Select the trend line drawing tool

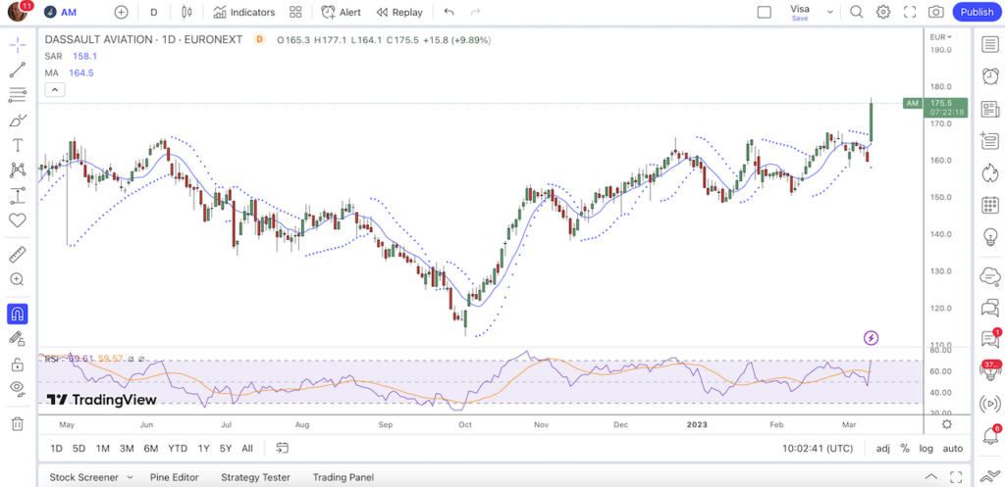tap(18, 71)
